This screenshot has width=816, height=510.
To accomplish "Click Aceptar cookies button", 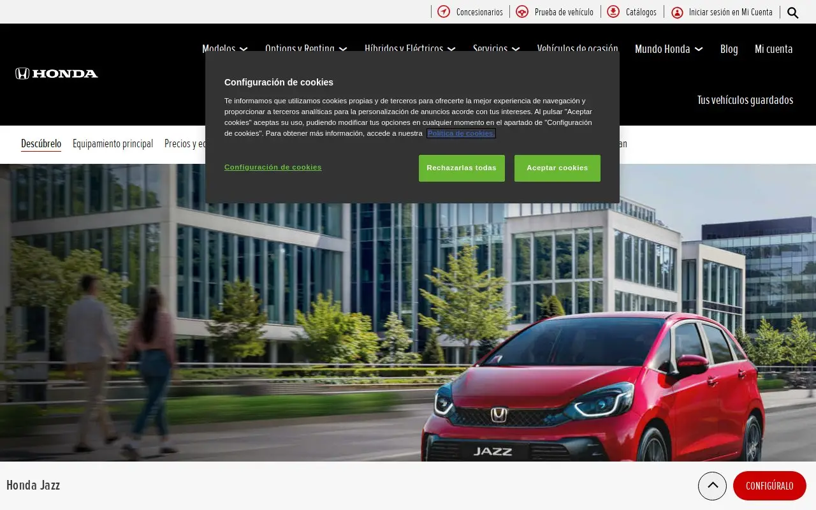I will (x=557, y=168).
